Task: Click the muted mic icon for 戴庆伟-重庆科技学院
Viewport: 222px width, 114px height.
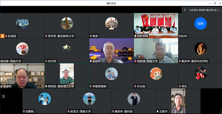Action: (180, 61)
